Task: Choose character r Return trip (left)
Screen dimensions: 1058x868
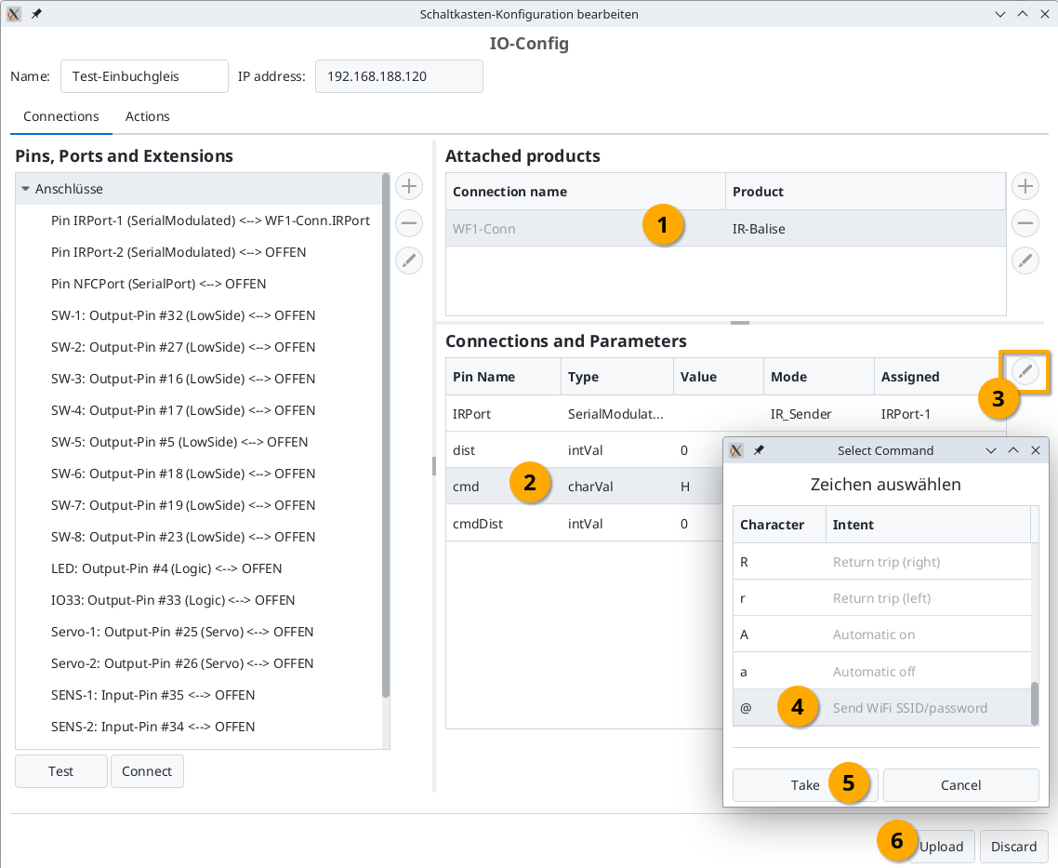Action: pyautogui.click(x=882, y=598)
